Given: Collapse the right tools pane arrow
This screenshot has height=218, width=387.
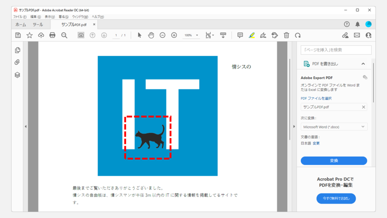Looking at the screenshot, I should pos(294,126).
